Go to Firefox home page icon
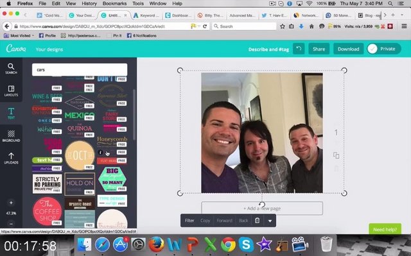 coord(311,26)
